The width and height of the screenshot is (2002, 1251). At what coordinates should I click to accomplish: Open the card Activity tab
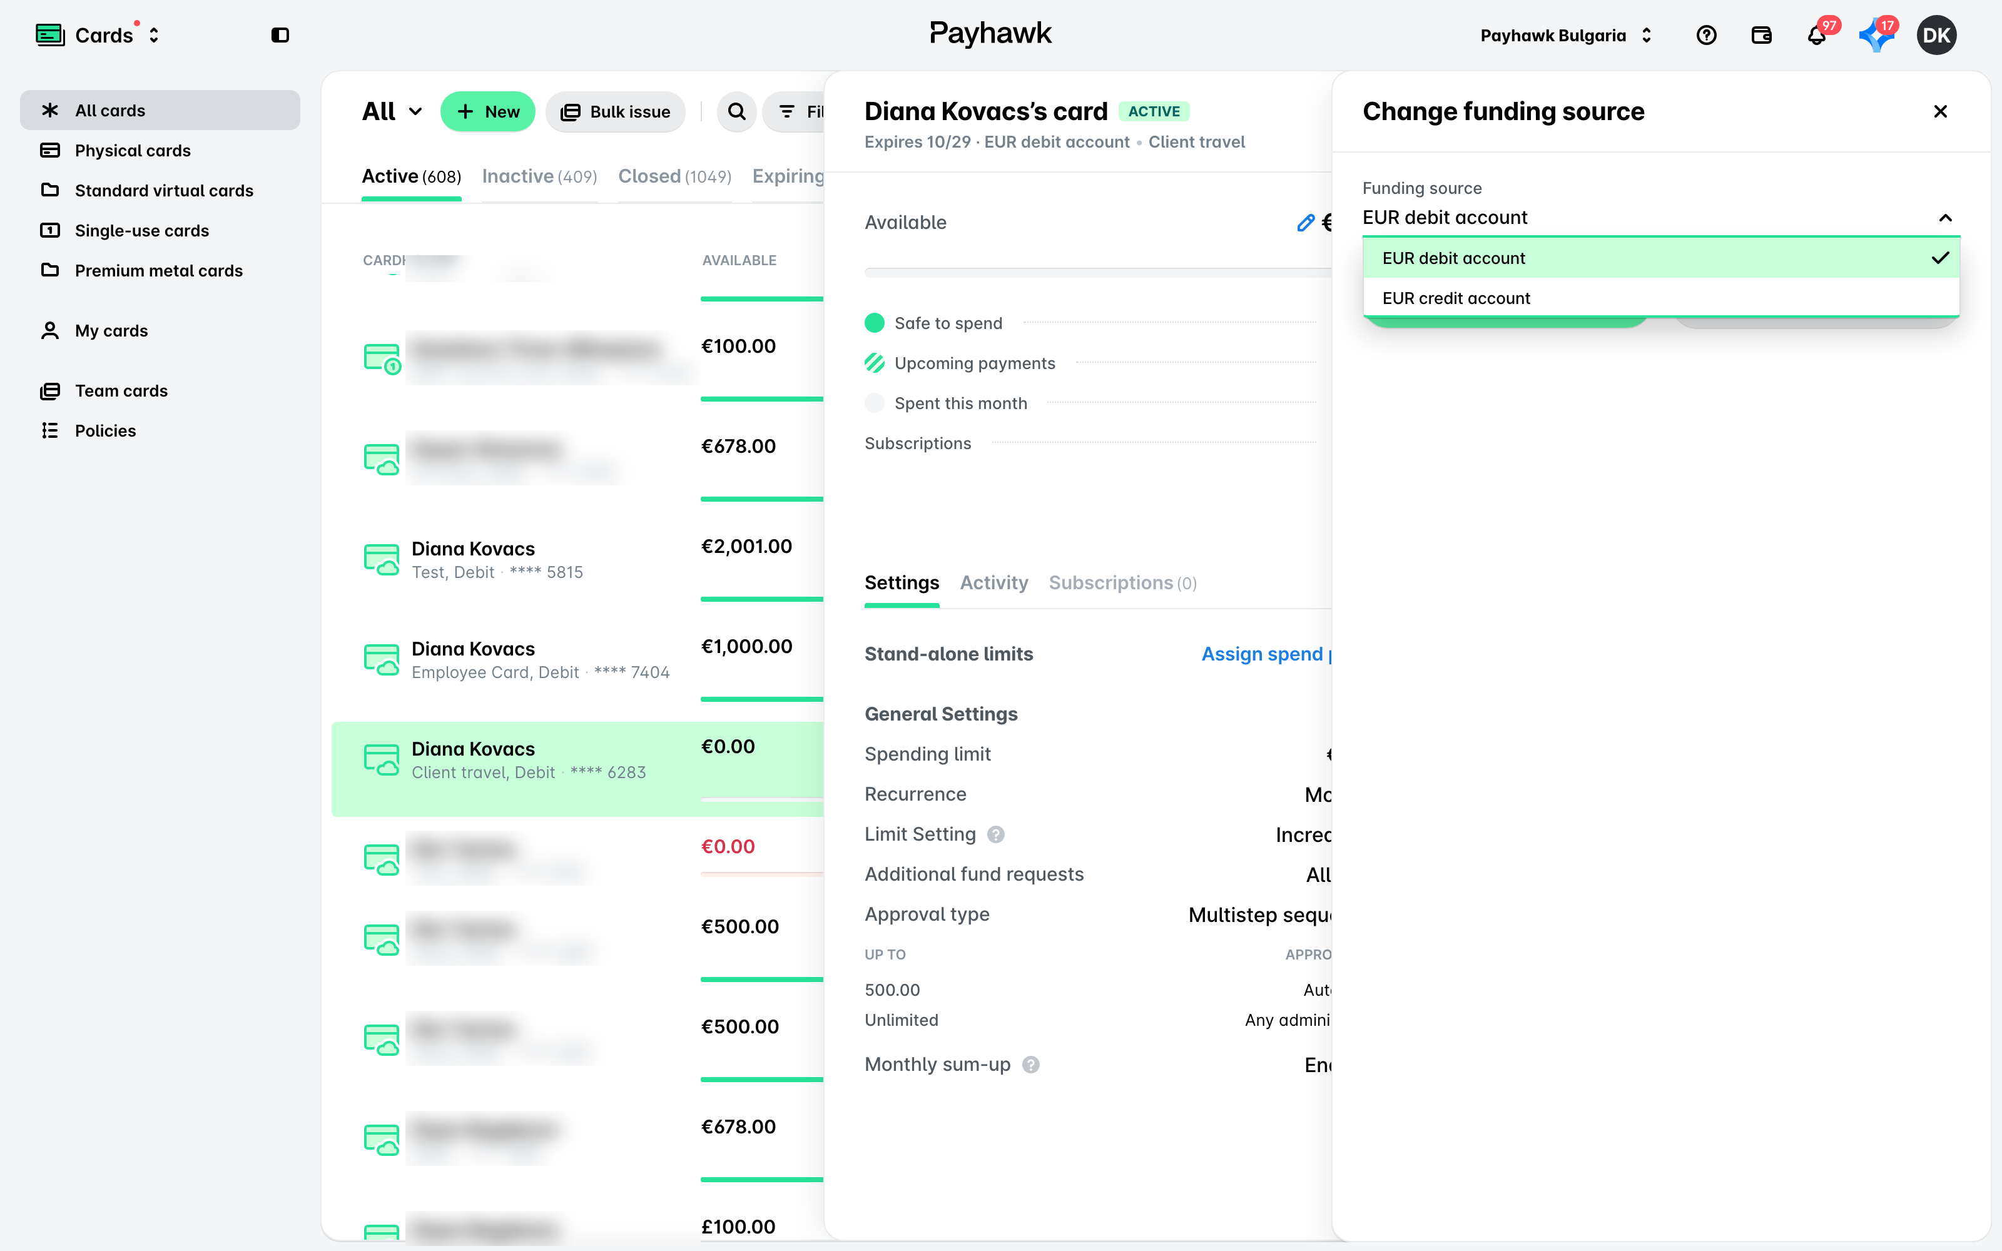(x=993, y=582)
